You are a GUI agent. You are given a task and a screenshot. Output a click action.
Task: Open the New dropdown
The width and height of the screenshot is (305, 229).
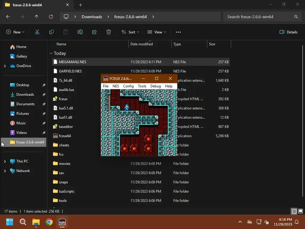pos(15,32)
